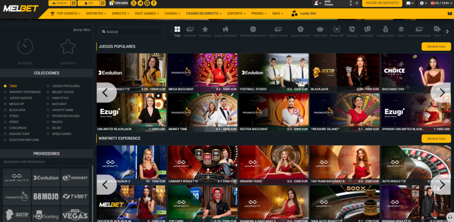Viewport: 454px width, 222px height.
Task: Select the Hindi Style lotus category icon
Action: (320, 32)
